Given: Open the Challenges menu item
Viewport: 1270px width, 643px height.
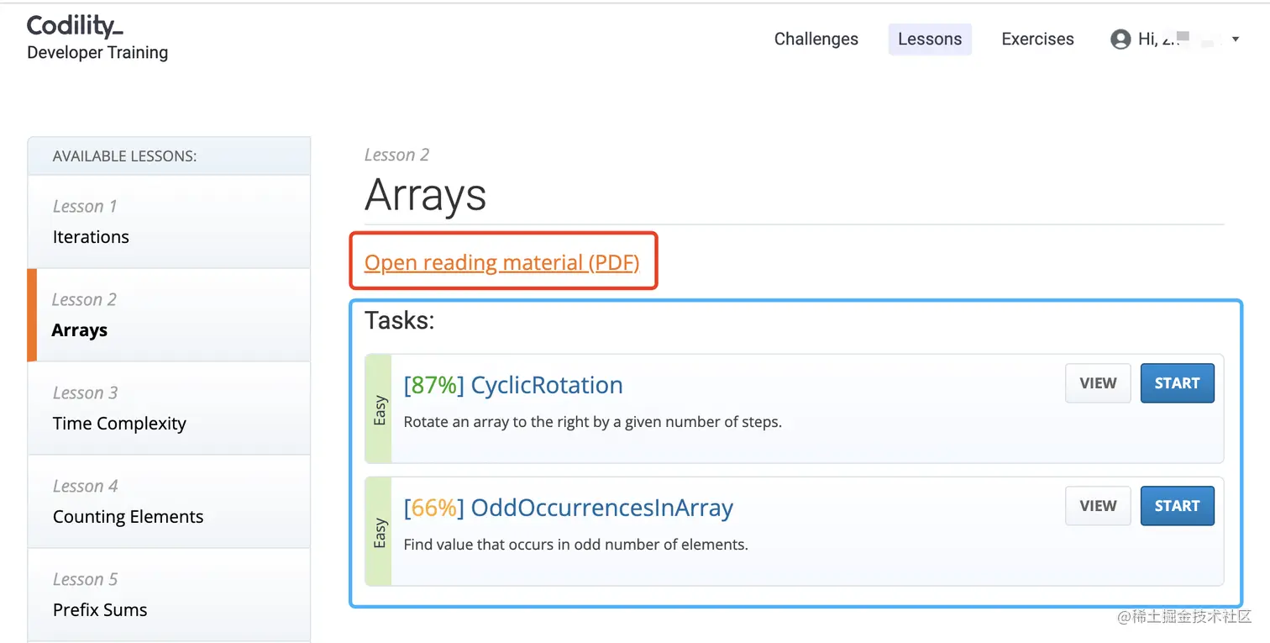Looking at the screenshot, I should click(x=816, y=40).
